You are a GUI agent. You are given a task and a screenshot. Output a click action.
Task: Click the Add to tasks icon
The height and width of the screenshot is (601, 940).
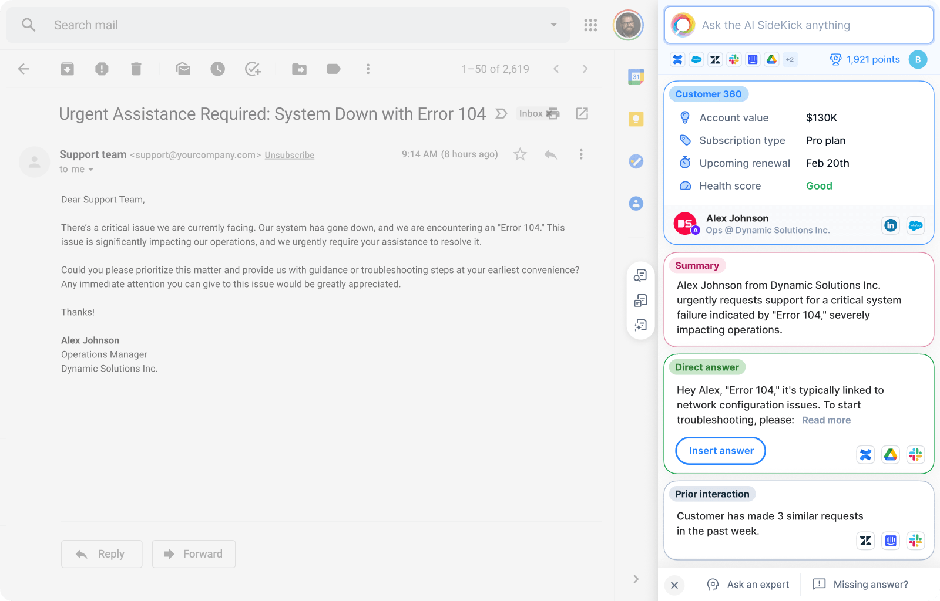[253, 69]
